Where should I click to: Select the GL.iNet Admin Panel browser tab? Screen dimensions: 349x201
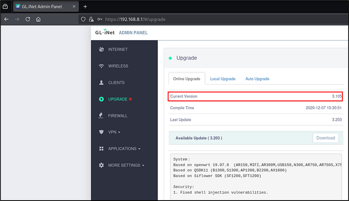pos(46,7)
